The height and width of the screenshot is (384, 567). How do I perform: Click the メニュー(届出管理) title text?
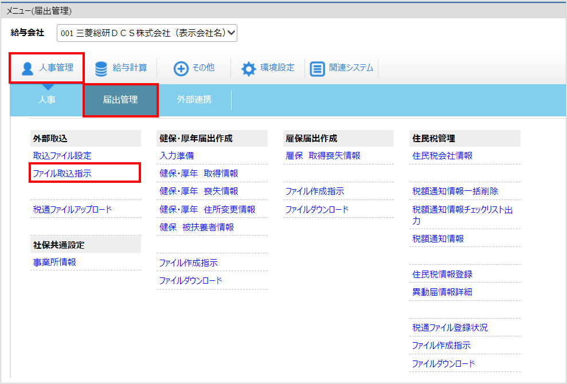click(39, 11)
